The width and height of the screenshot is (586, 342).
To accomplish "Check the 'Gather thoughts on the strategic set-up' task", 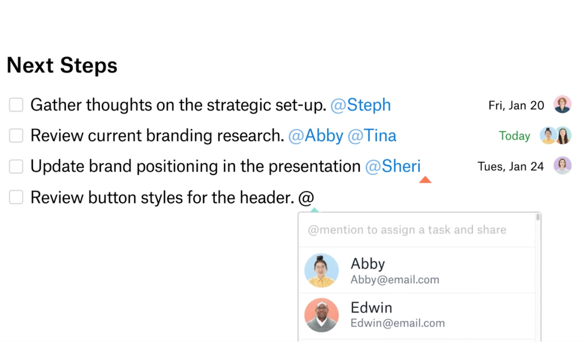I will coord(16,105).
